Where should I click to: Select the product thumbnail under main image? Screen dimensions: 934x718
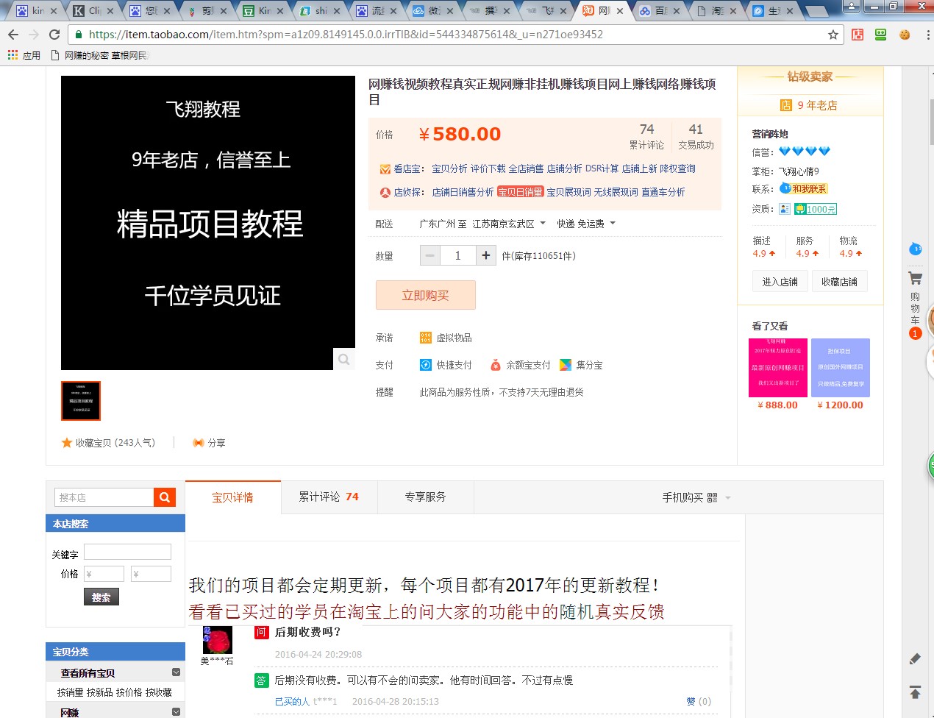tap(81, 401)
